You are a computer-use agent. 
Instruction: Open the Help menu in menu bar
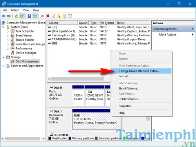coord(36,10)
